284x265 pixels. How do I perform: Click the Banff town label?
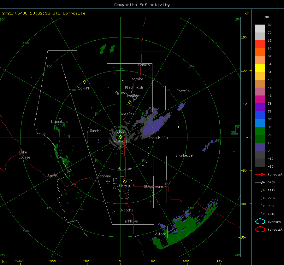point(52,176)
